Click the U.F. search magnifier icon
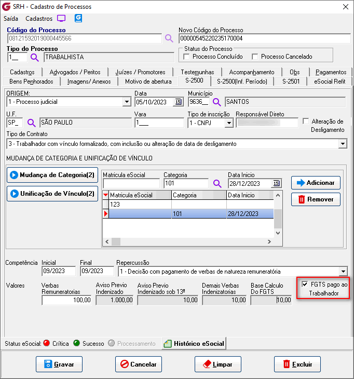This screenshot has width=354, height=379. coord(31,123)
